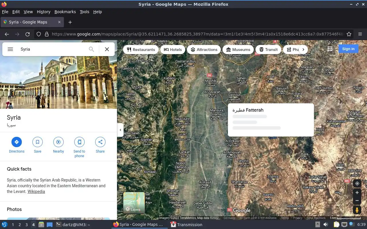Image resolution: width=367 pixels, height=229 pixels.
Task: Click the Street View pegman icon
Action: click(x=357, y=210)
